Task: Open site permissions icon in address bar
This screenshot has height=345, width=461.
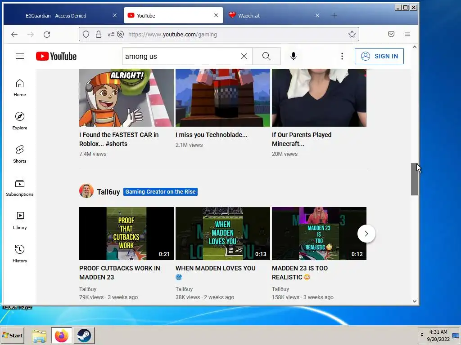Action: pyautogui.click(x=111, y=34)
